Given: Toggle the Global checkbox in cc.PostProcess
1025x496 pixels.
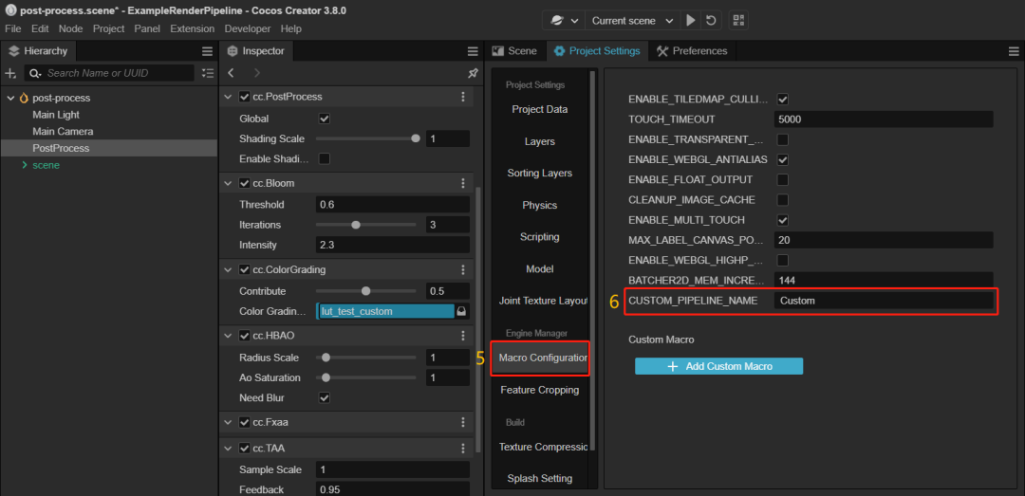Looking at the screenshot, I should (x=324, y=119).
